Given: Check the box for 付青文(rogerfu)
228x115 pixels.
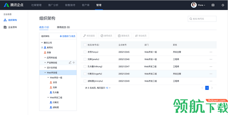Looking at the screenshot, I should pyautogui.click(x=85, y=74).
